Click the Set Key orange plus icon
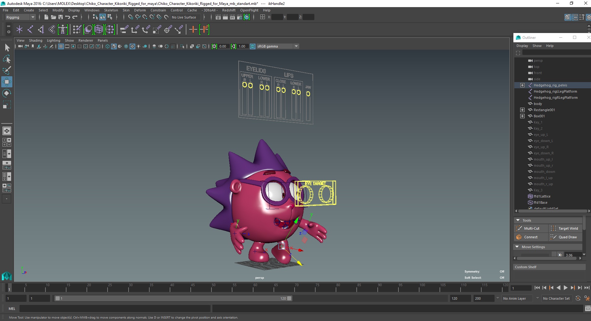591x321 pixels. 193,30
